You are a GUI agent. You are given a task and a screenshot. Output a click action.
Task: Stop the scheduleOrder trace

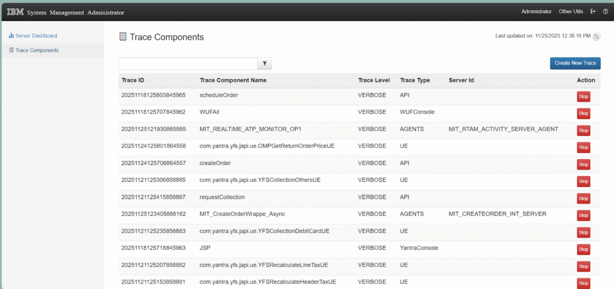point(583,96)
